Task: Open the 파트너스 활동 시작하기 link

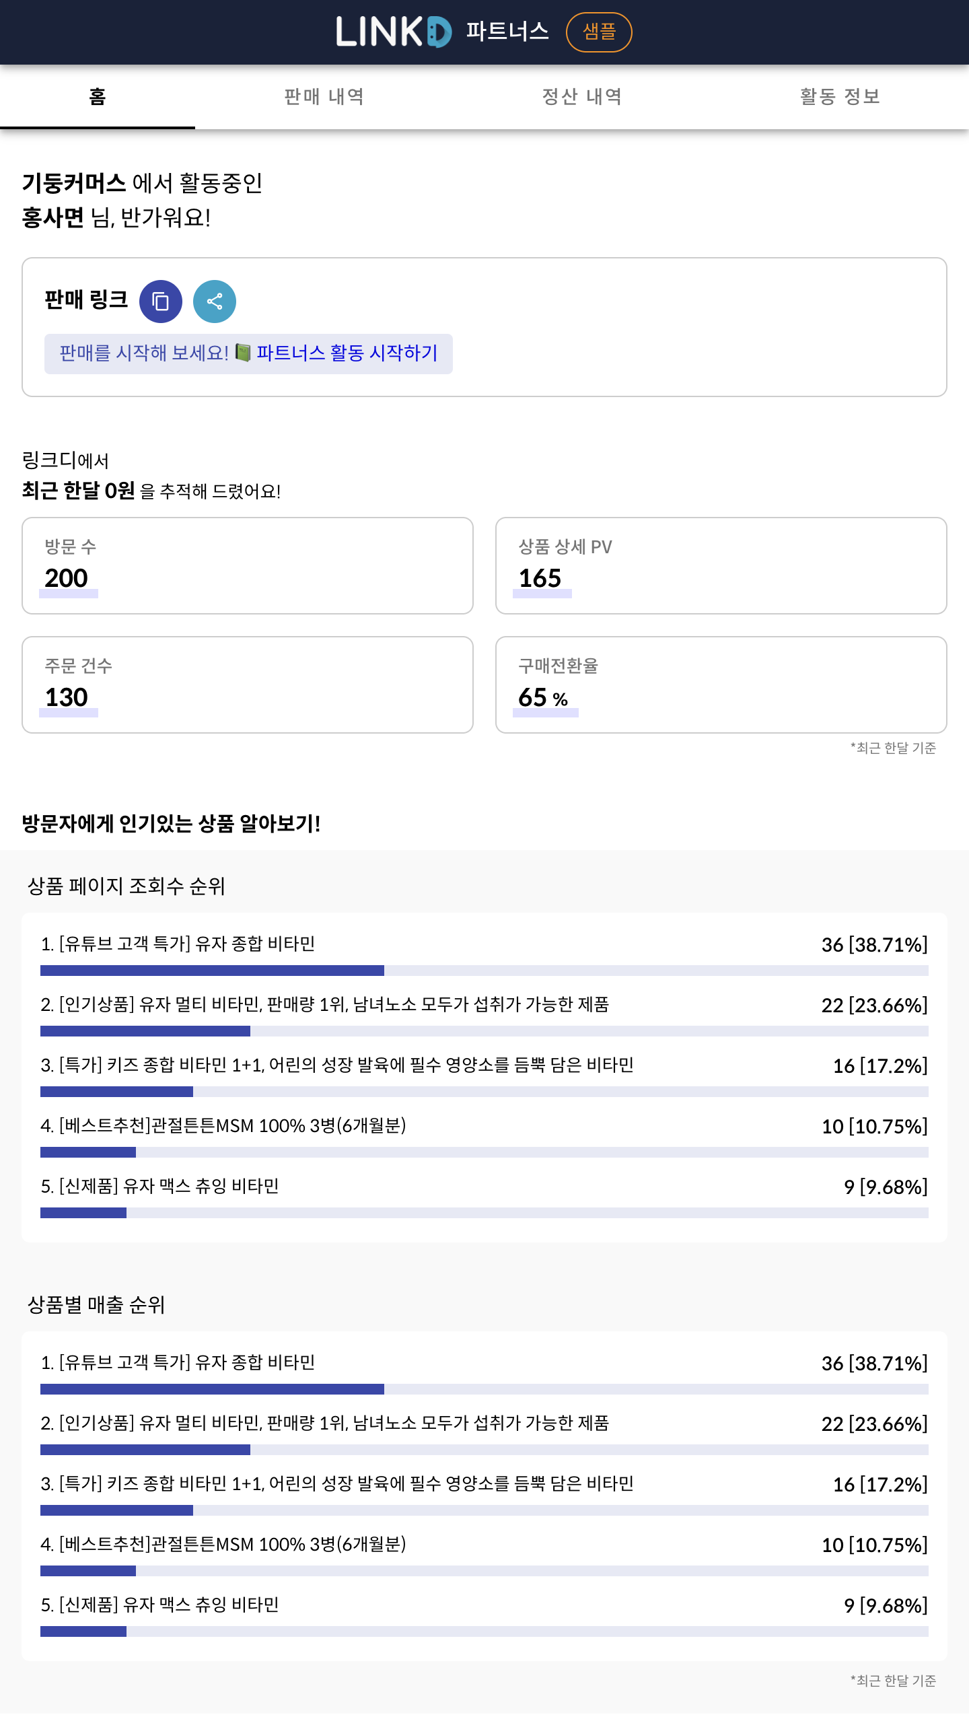Action: tap(347, 353)
